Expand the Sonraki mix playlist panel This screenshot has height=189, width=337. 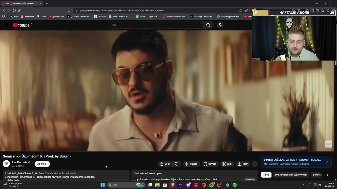point(327,162)
